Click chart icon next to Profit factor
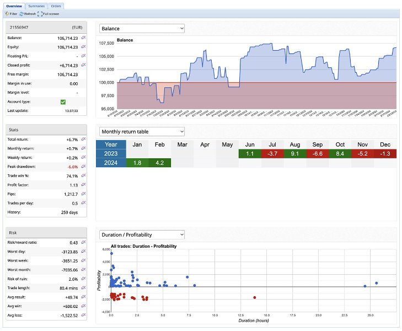Screen dimensions: 402x331 (83, 185)
